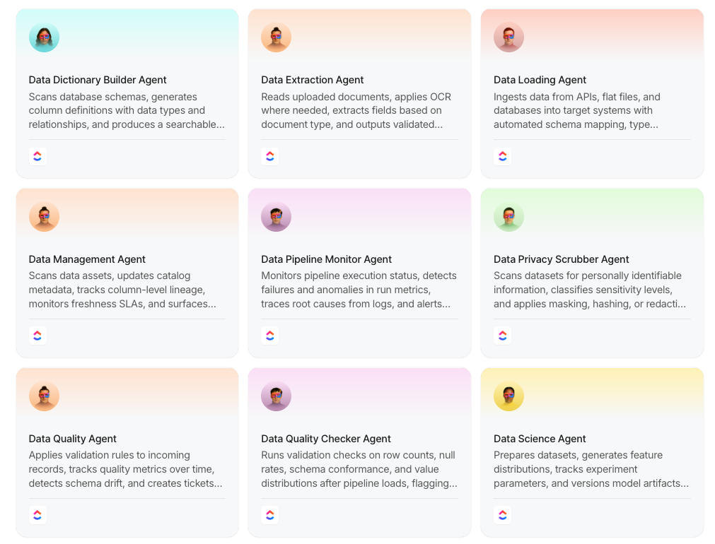Click ClickUp logo under Data Quality Checker card

pos(270,515)
